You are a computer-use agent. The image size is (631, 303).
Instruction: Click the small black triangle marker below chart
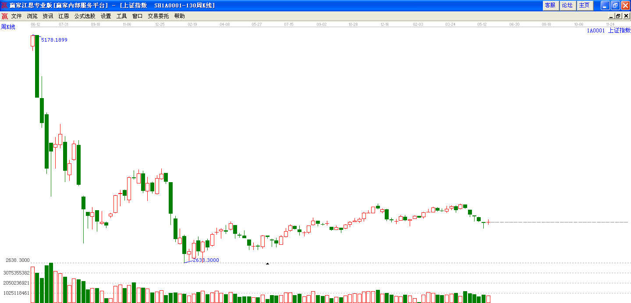tap(267, 264)
